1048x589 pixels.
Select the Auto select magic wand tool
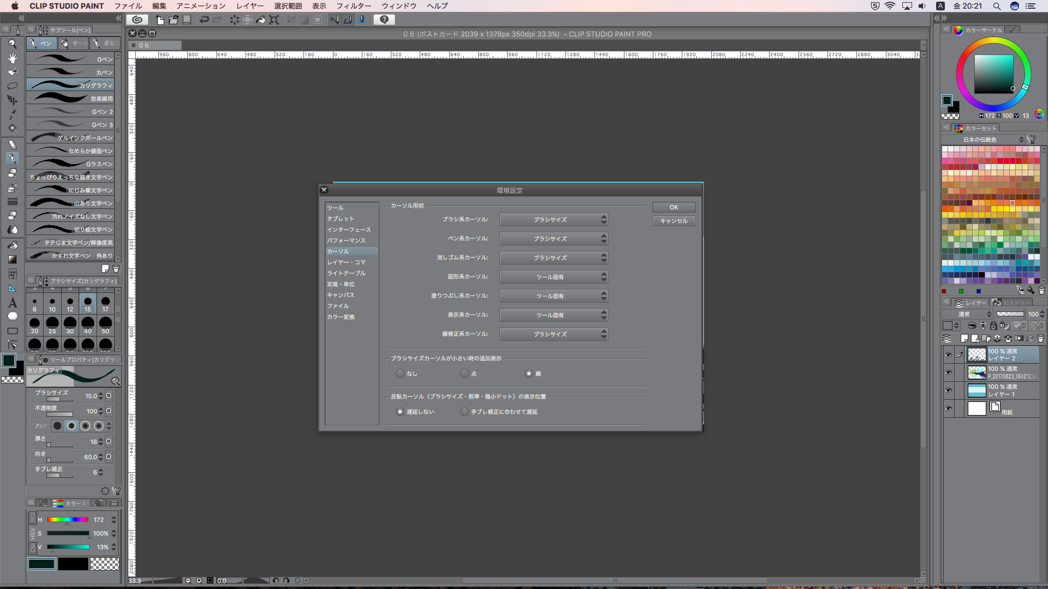coord(12,129)
